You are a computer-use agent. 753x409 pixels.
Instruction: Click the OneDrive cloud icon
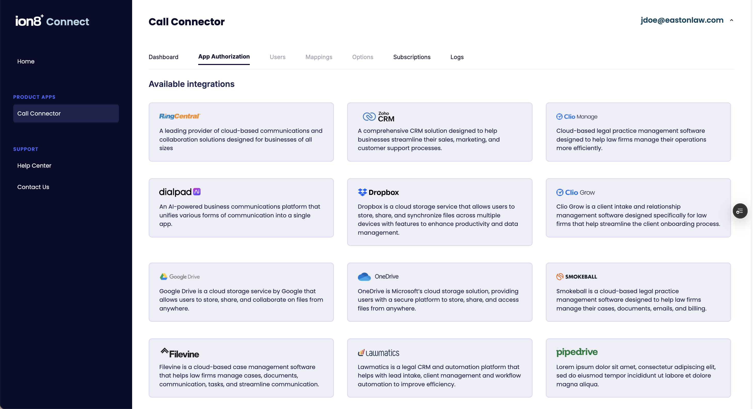[364, 276]
